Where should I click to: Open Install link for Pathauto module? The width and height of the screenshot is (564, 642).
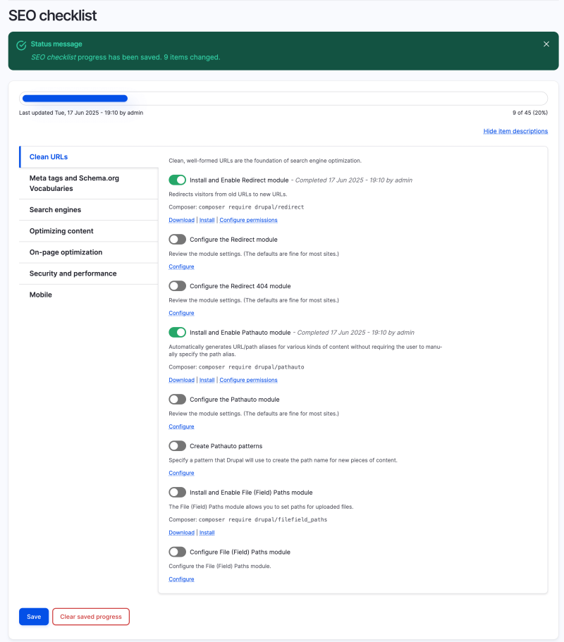(207, 380)
